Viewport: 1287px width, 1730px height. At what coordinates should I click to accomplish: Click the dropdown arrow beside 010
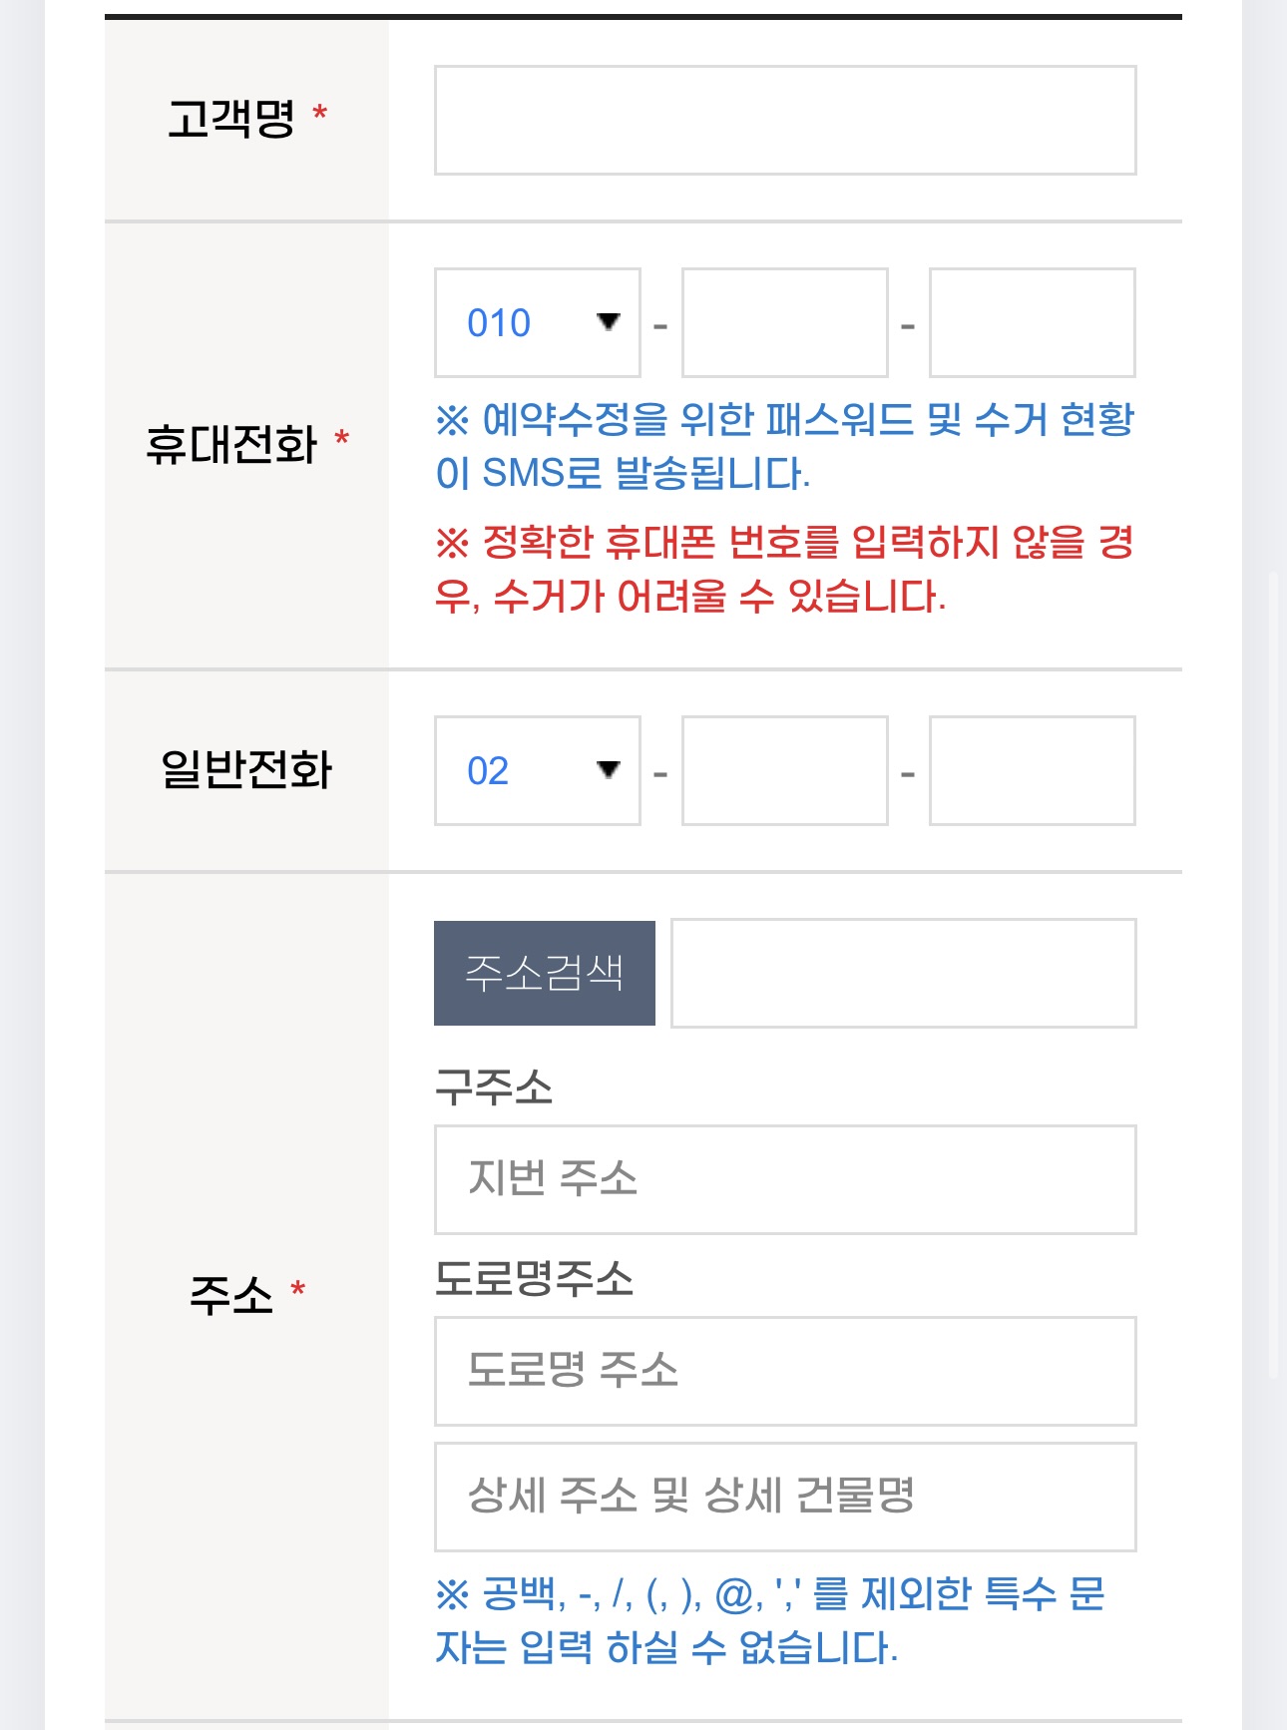[x=609, y=321]
